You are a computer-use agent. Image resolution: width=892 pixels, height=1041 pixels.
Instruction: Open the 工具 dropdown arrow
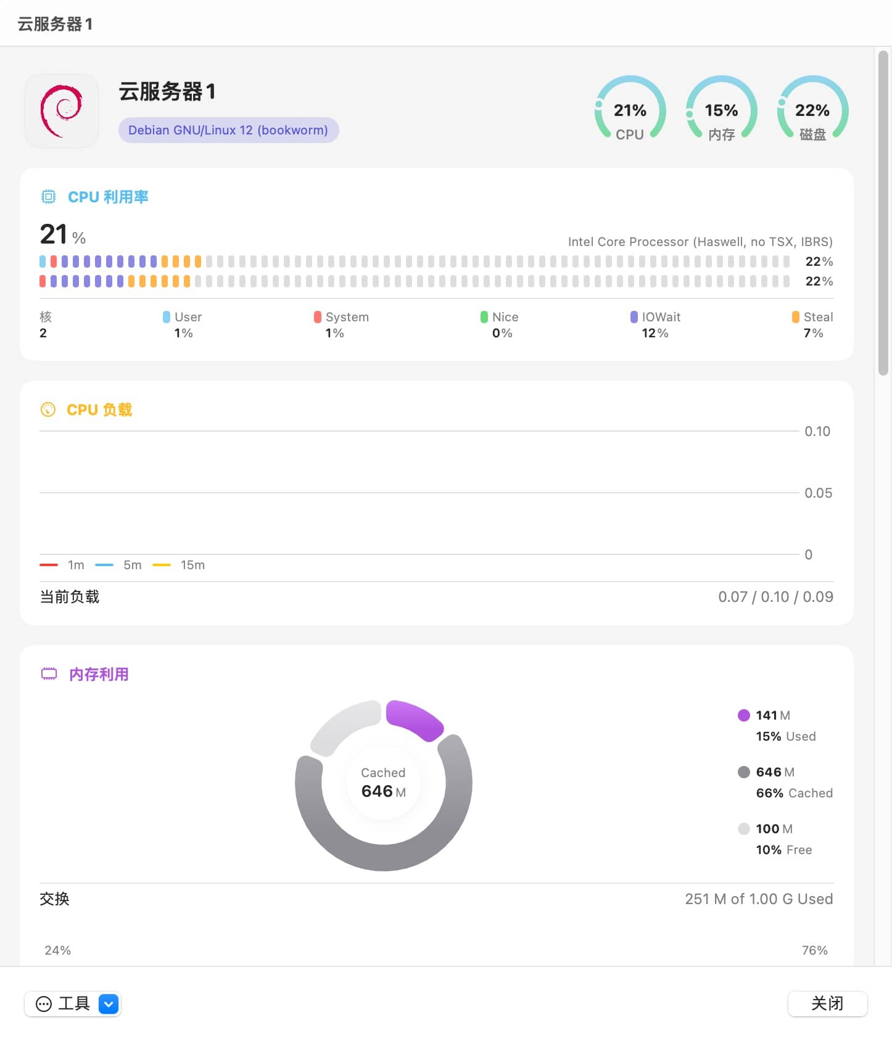tap(109, 1004)
